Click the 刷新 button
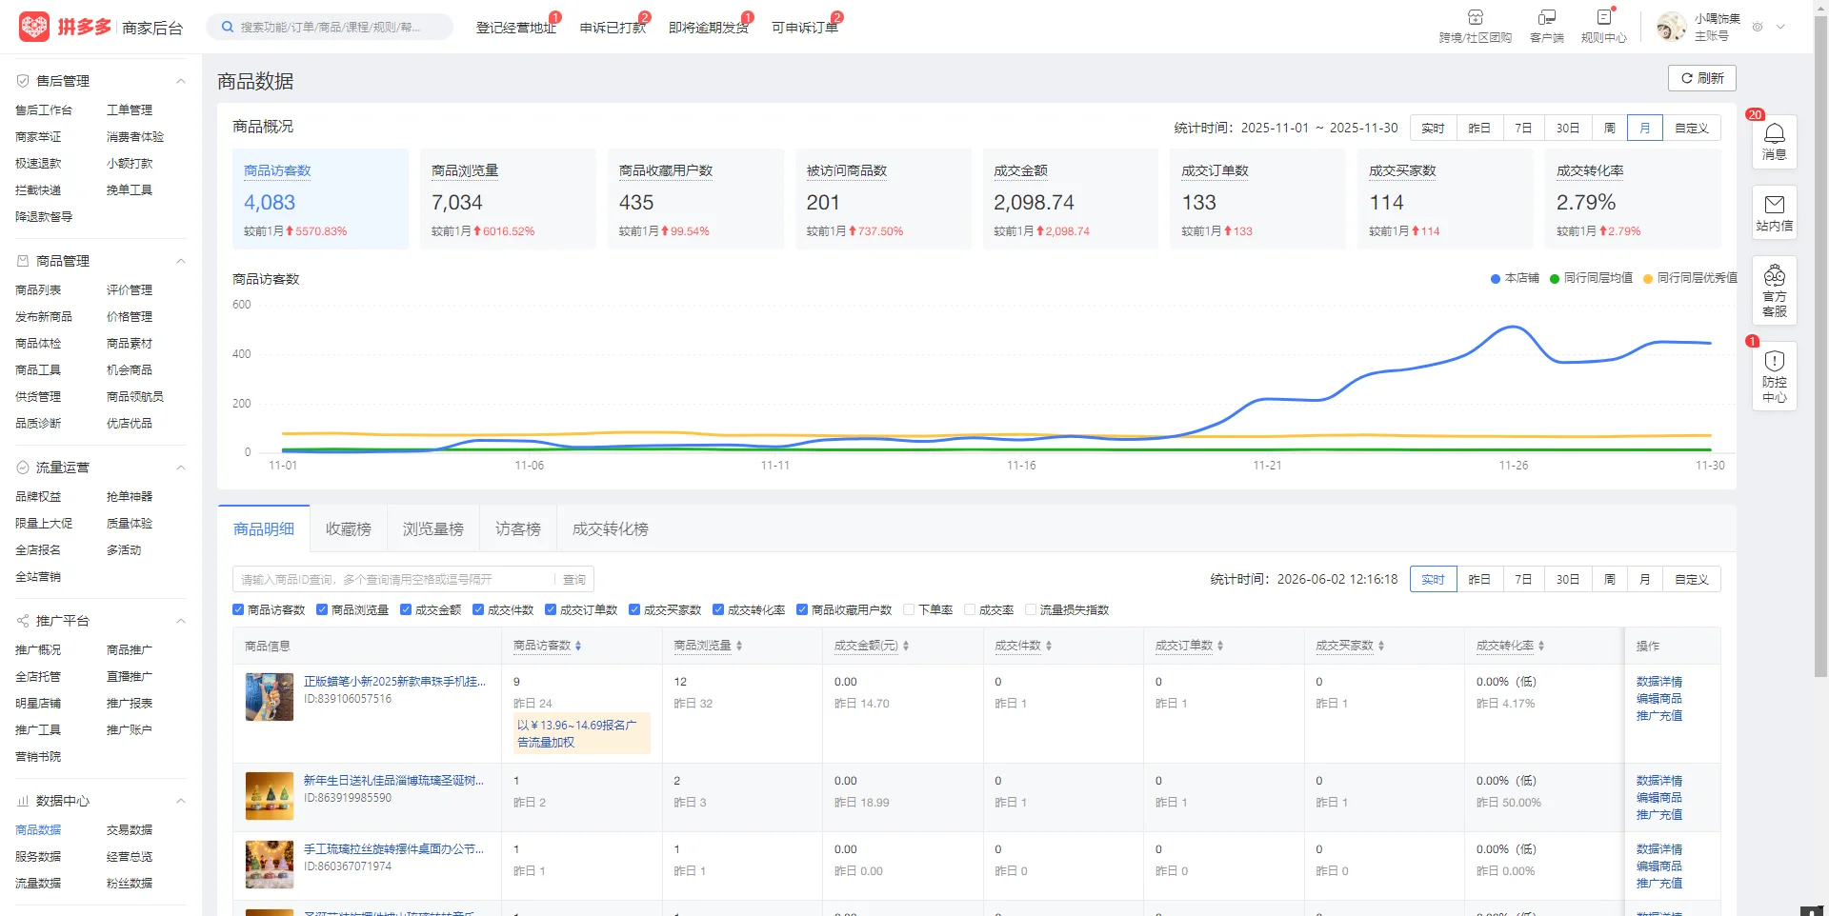Screen dimensions: 1829x916 1702,78
